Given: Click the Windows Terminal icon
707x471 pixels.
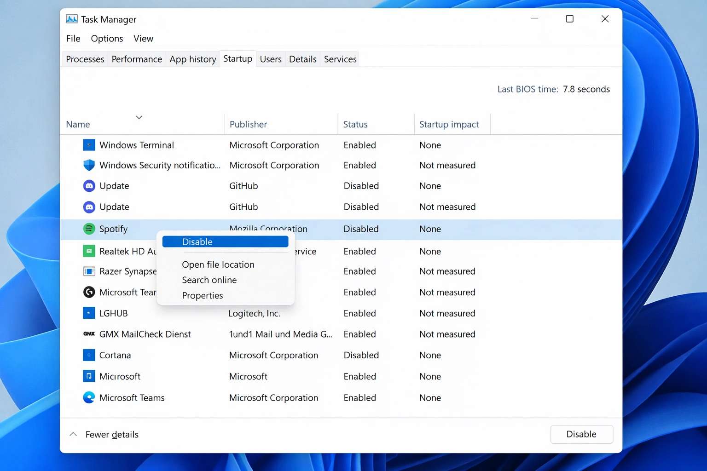Looking at the screenshot, I should point(89,145).
